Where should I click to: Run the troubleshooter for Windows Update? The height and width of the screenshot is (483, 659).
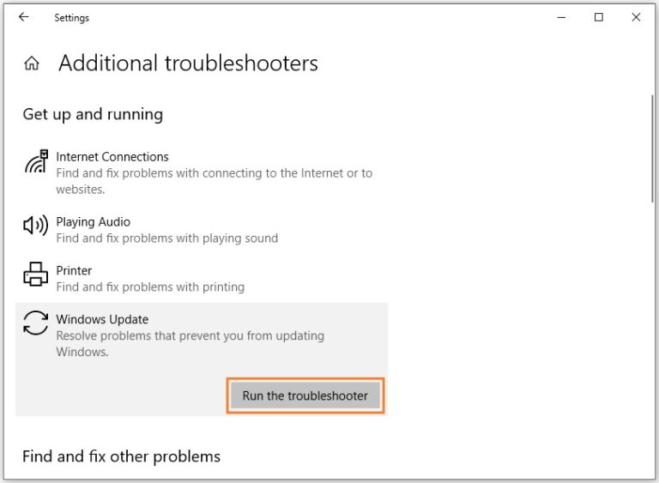point(305,395)
